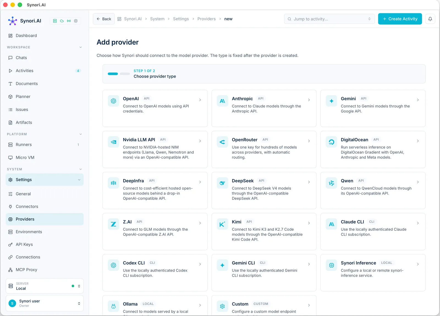Select the Ollama provider card
This screenshot has height=316, width=440.
click(155, 306)
